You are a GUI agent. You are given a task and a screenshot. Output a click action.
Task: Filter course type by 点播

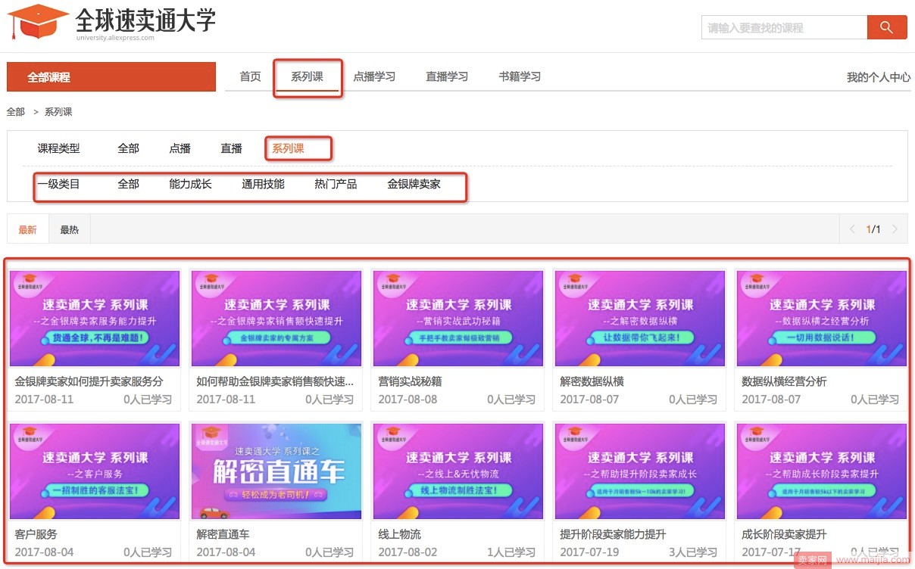click(x=180, y=148)
